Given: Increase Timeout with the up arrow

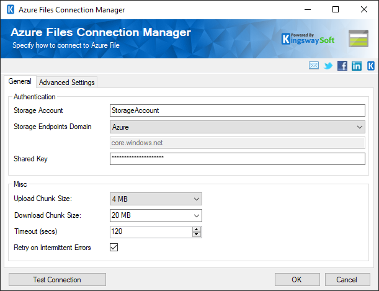Looking at the screenshot, I should click(197, 229).
